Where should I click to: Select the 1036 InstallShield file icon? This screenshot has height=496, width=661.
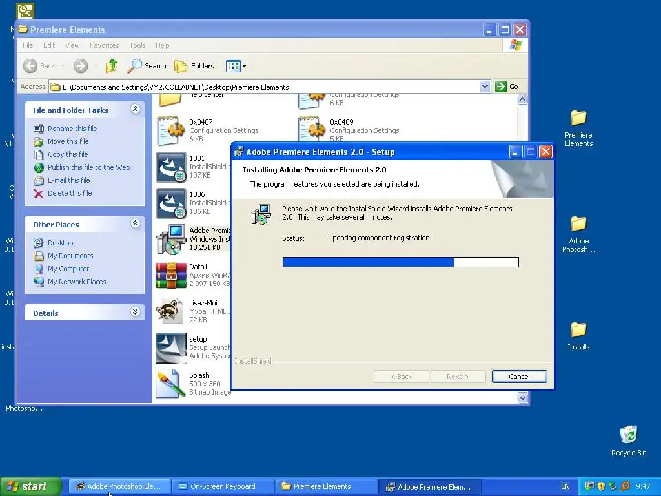click(170, 203)
